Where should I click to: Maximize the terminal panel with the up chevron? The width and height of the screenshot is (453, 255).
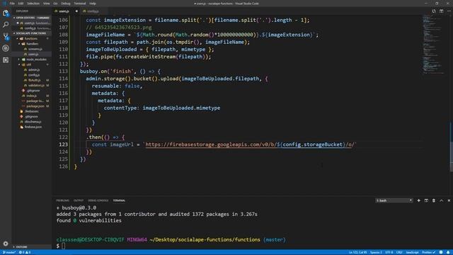(441, 200)
